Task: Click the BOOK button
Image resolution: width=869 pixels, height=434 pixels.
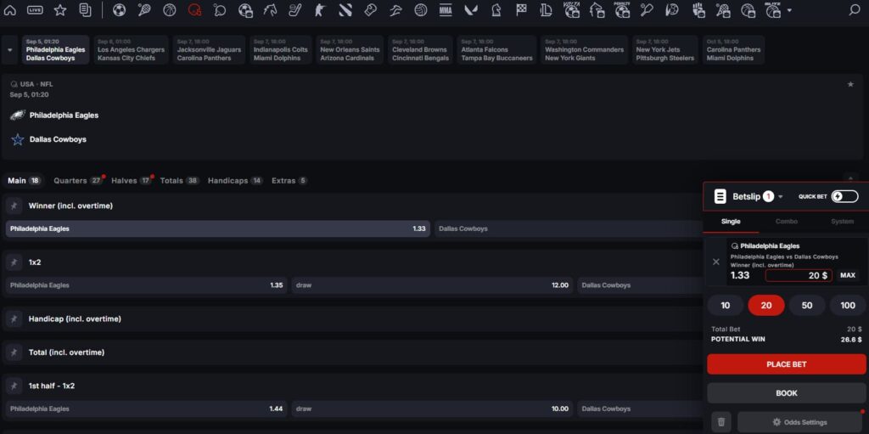Action: [787, 393]
